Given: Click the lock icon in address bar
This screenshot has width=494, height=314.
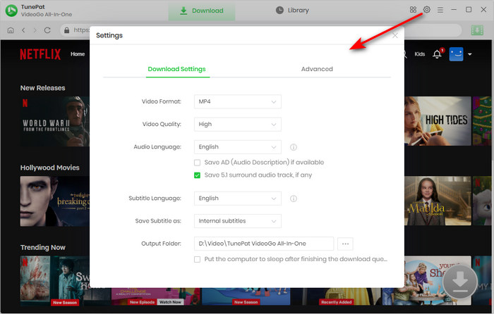Looking at the screenshot, I should point(66,30).
